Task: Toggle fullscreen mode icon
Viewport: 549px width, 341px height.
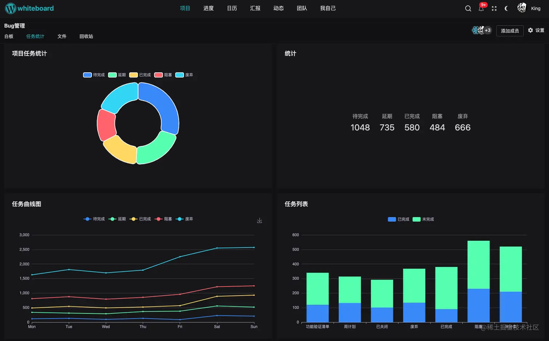Action: click(494, 8)
